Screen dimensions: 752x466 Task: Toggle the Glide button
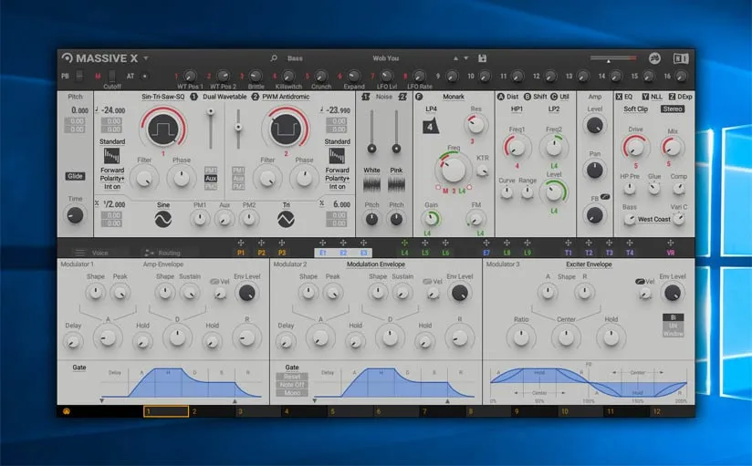(76, 176)
